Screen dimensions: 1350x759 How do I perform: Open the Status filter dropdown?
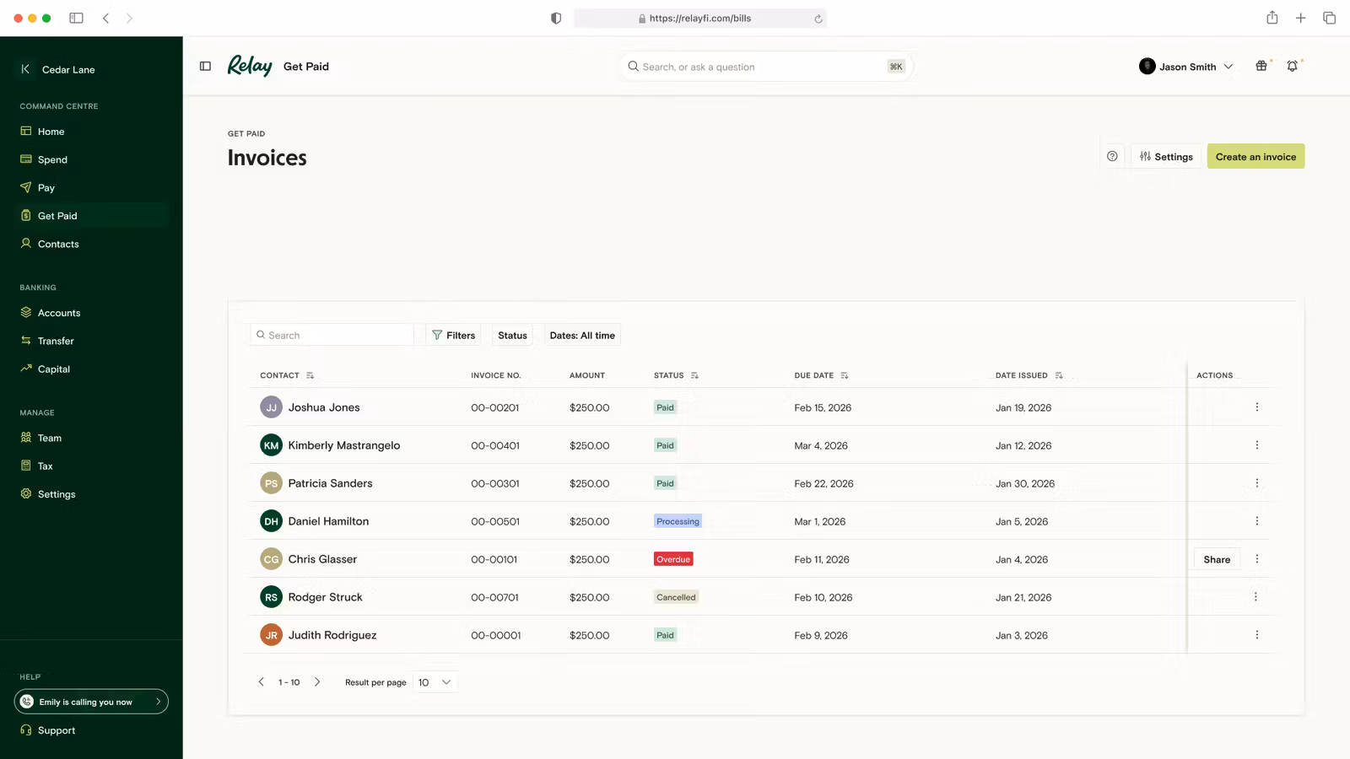pos(512,336)
